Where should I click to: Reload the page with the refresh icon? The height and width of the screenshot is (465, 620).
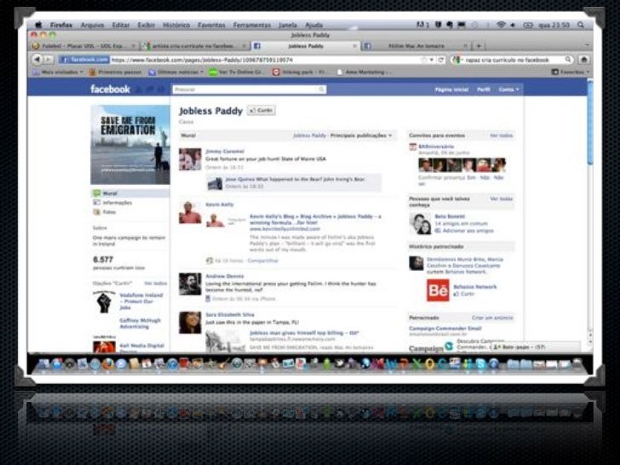click(441, 60)
